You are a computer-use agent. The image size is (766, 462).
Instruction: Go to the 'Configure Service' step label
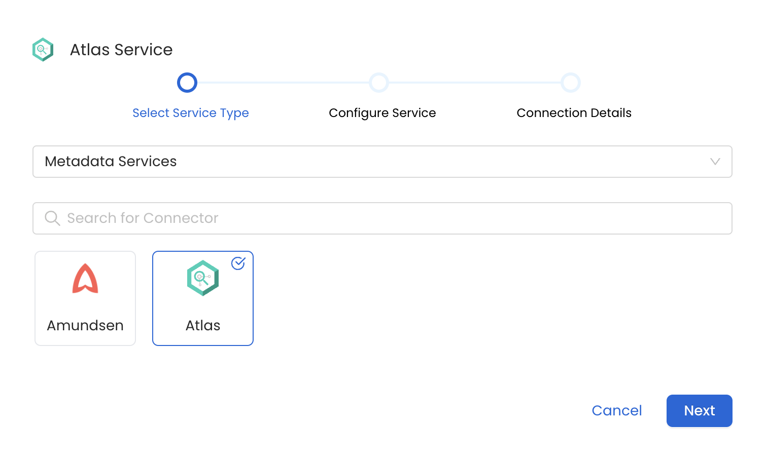[x=382, y=113]
